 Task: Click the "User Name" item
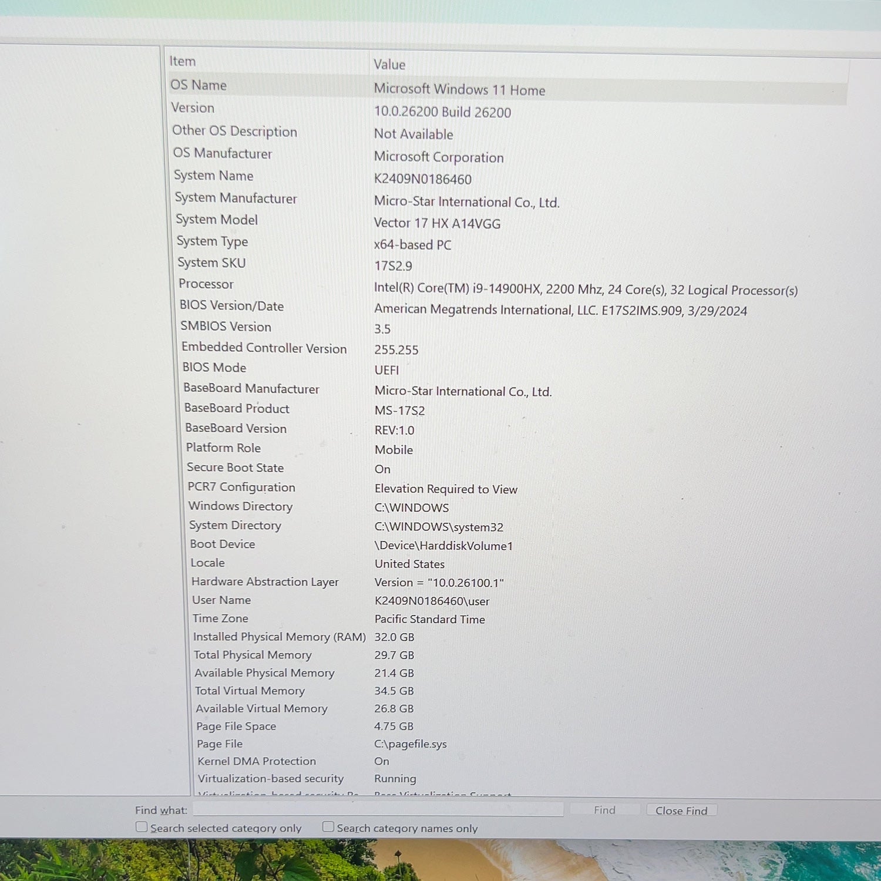(221, 600)
